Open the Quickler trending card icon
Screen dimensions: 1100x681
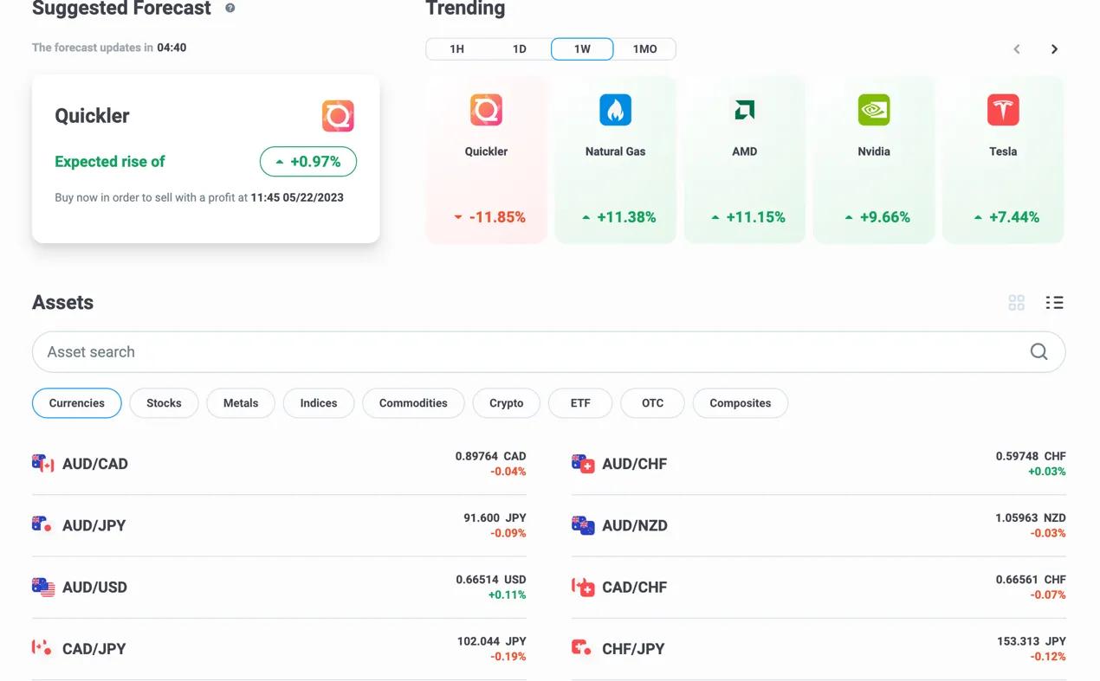click(486, 110)
